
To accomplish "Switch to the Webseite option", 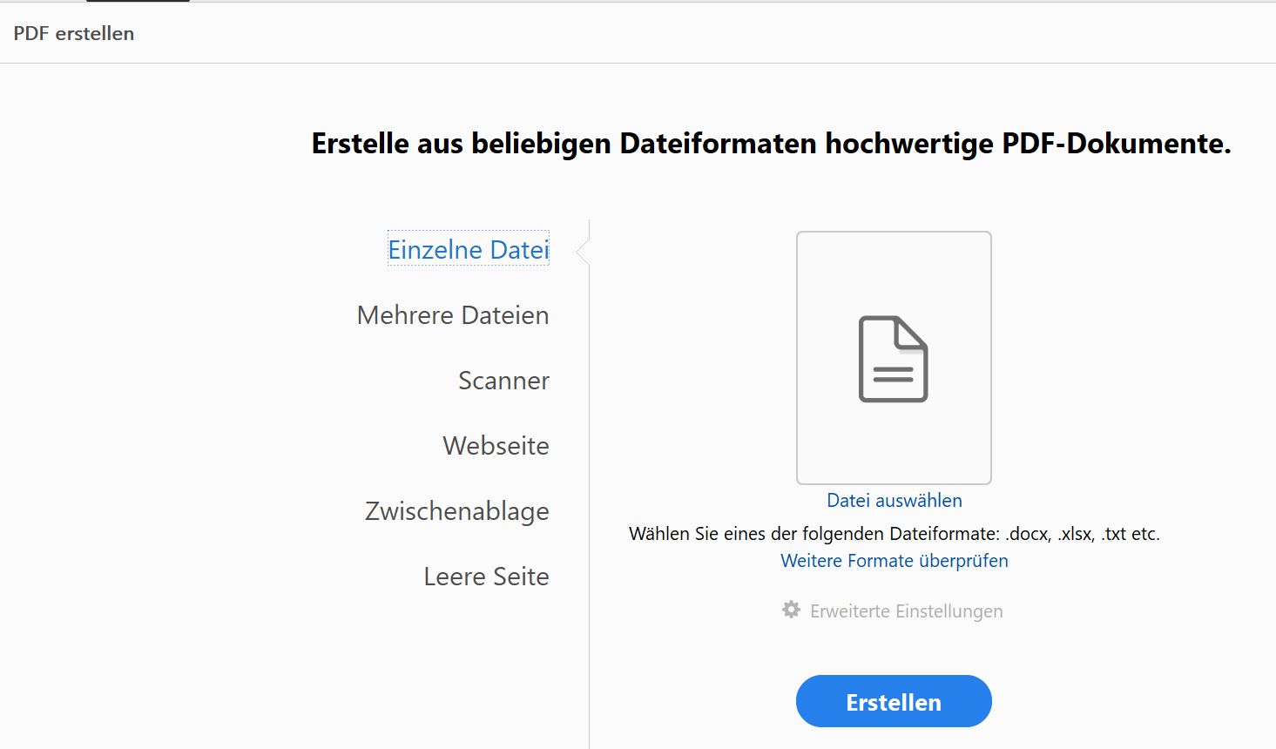I will point(496,446).
